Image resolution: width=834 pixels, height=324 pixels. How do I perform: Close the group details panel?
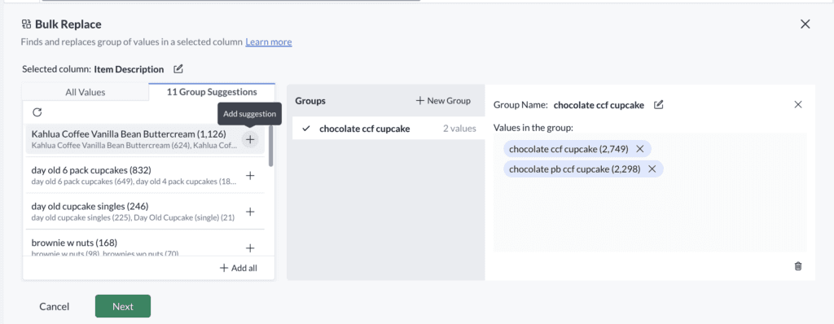[x=798, y=104]
